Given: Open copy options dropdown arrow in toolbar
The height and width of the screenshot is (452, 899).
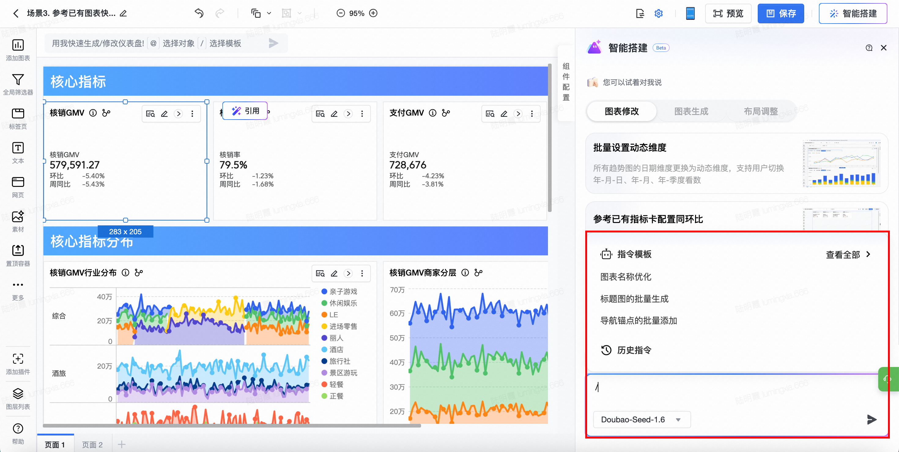Looking at the screenshot, I should click(269, 13).
